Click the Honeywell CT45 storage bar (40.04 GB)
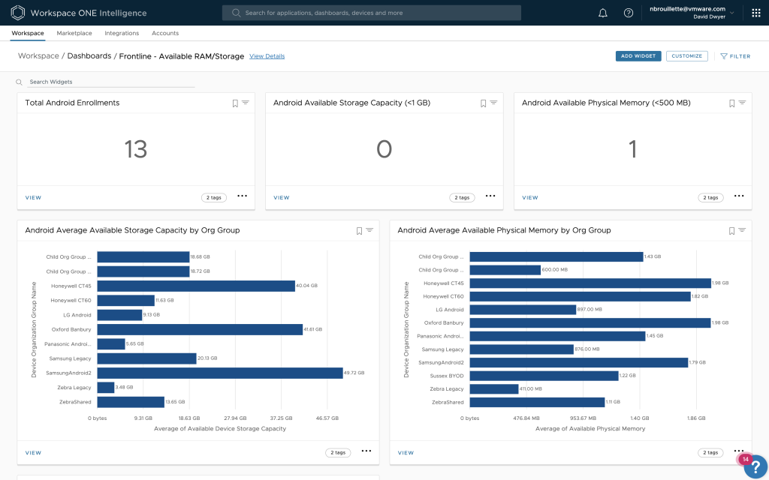The width and height of the screenshot is (769, 480). pos(196,286)
